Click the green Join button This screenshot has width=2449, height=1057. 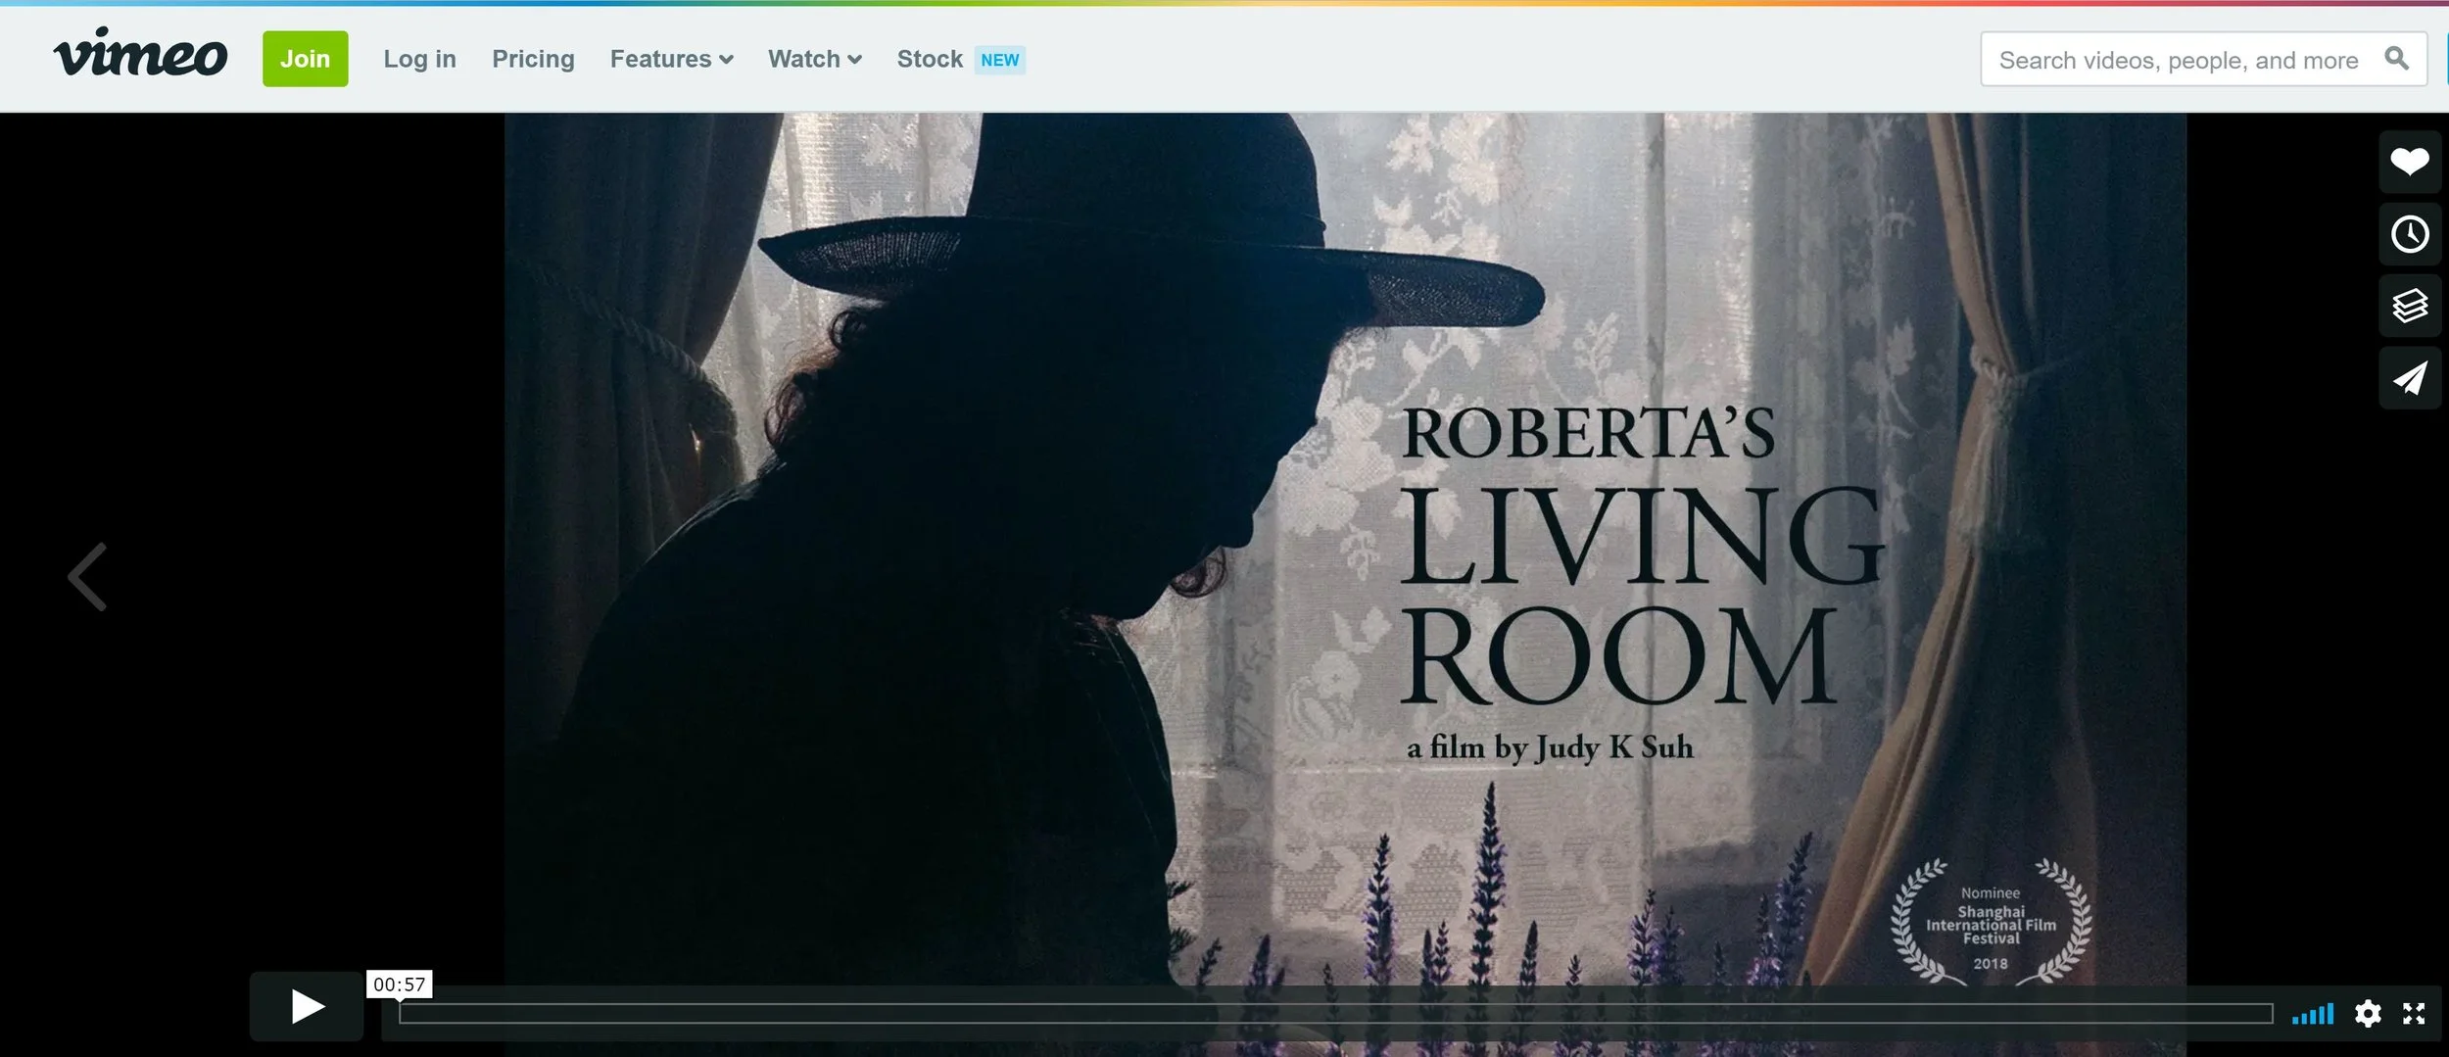pyautogui.click(x=305, y=59)
